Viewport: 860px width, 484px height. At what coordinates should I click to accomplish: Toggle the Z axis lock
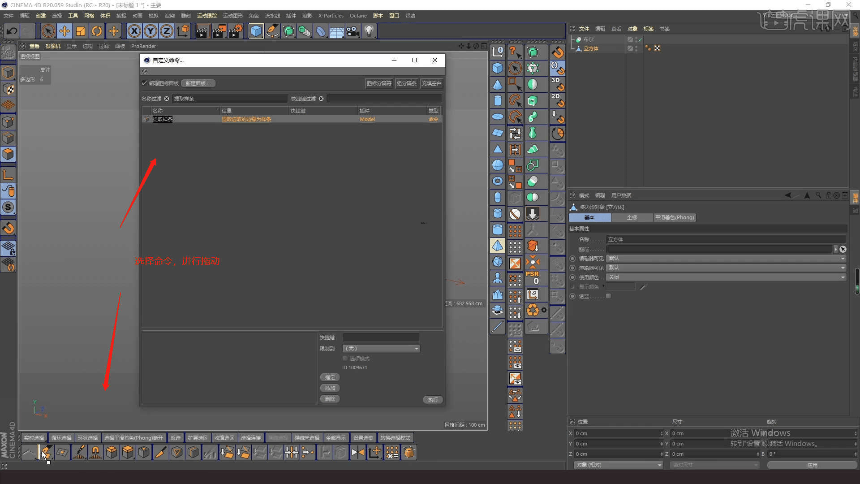[x=167, y=31]
